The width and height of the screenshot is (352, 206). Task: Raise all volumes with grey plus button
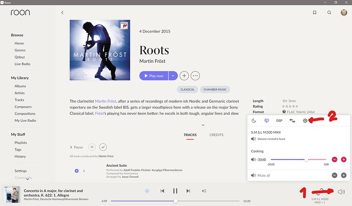coord(343,175)
